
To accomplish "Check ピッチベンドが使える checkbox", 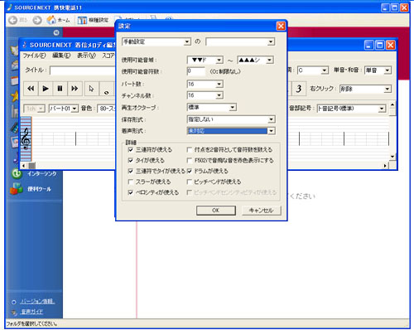I will 190,182.
